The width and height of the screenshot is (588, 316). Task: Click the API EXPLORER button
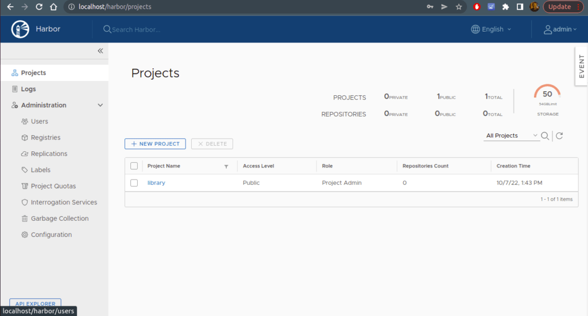35,303
